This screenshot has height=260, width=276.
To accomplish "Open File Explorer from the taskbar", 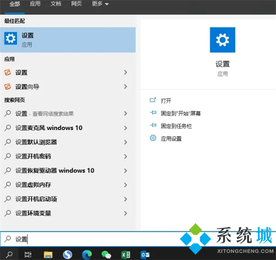I will (x=48, y=254).
